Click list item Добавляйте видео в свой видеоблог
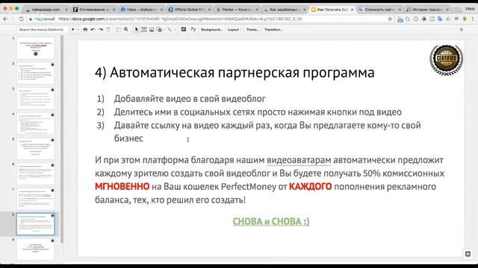478x268 pixels. pyautogui.click(x=190, y=99)
